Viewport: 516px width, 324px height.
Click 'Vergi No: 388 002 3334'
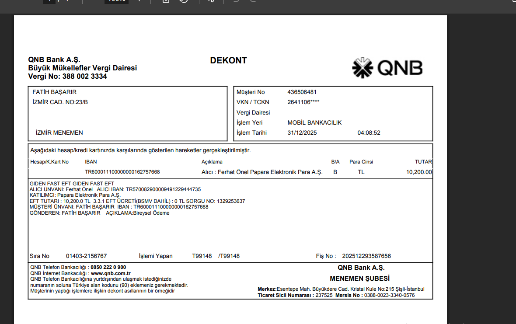pyautogui.click(x=67, y=77)
